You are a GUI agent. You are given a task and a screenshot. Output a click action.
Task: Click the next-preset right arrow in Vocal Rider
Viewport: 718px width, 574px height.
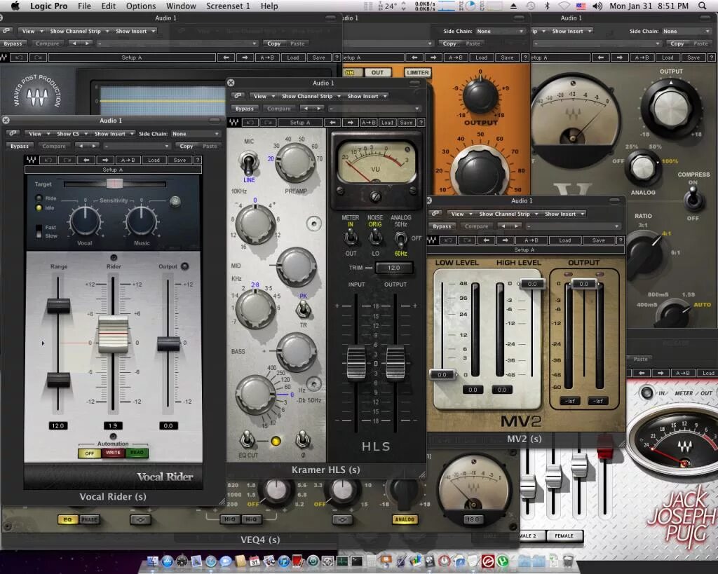point(104,160)
